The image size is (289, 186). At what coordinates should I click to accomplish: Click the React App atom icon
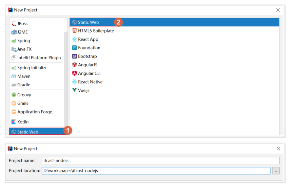click(x=75, y=39)
